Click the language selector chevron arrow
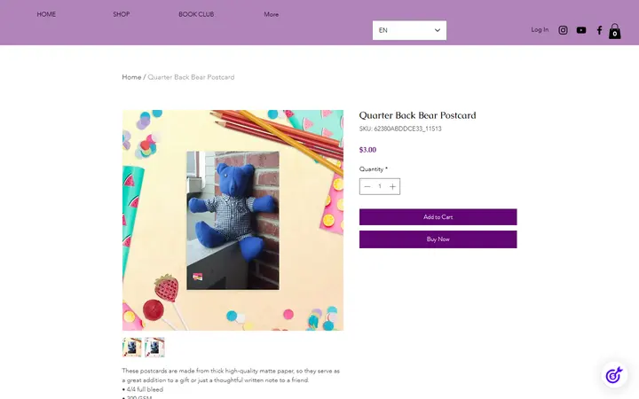 (x=438, y=30)
